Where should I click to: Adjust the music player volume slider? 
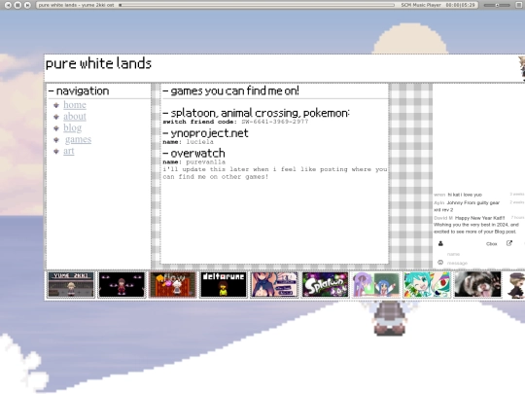click(497, 5)
